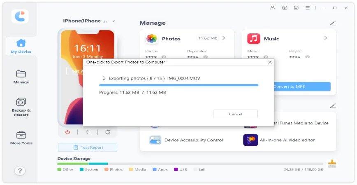Click the exporting spinner icon
Image resolution: width=357 pixels, height=185 pixels.
click(x=104, y=78)
